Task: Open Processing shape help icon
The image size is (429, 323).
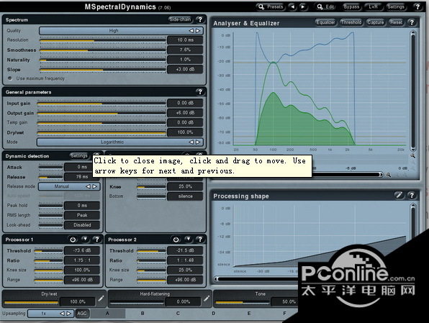Action: [x=412, y=195]
